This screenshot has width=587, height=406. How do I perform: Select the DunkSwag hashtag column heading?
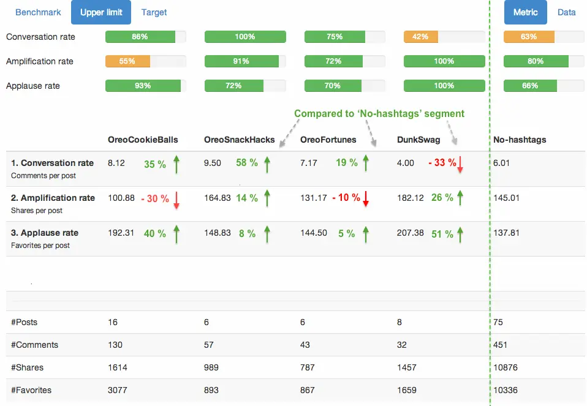[x=418, y=140]
